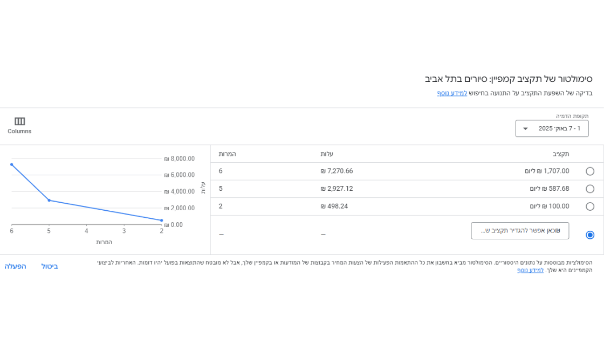The image size is (604, 338).
Task: Click the graph point at 2 conversions
Action: [161, 220]
